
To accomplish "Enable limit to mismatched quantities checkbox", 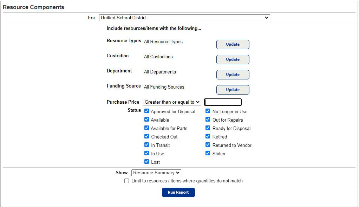I will pyautogui.click(x=127, y=181).
